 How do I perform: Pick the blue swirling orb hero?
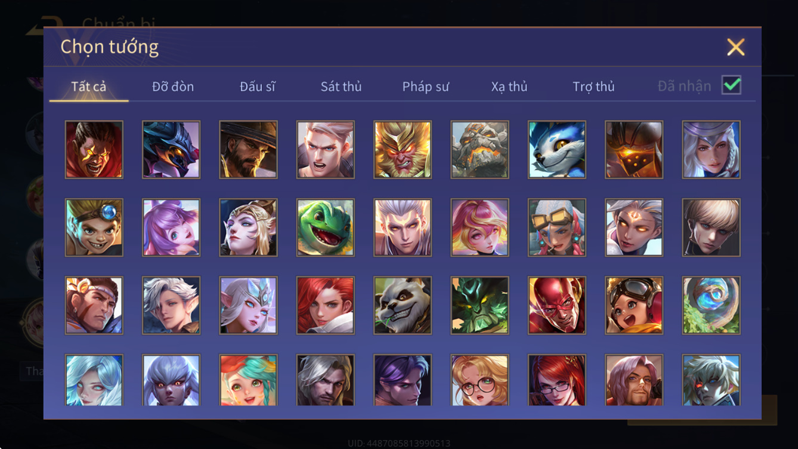click(x=712, y=305)
